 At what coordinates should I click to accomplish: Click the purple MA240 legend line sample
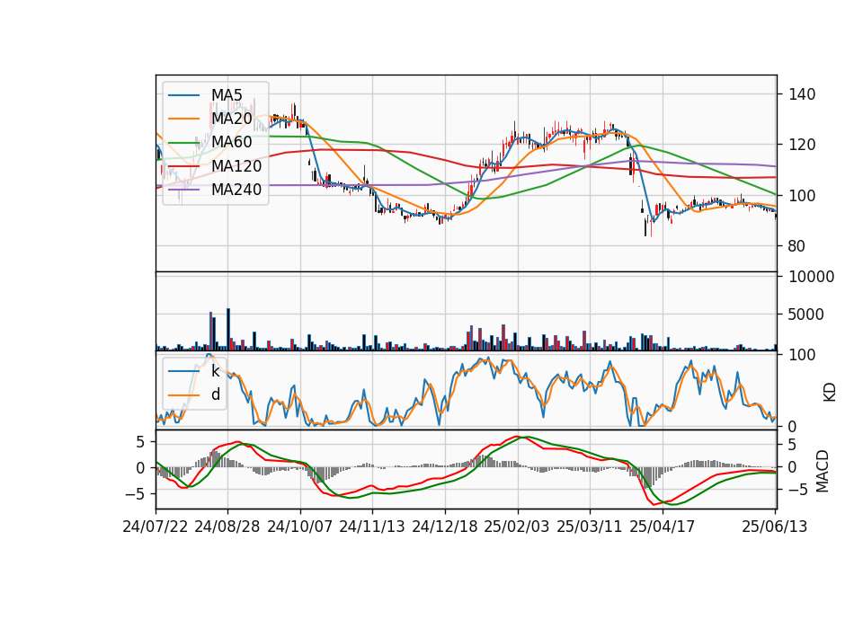[x=183, y=190]
